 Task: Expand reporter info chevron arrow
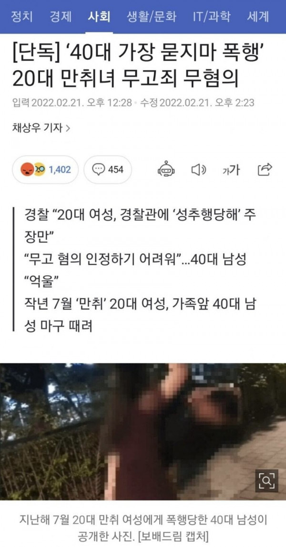(68, 128)
